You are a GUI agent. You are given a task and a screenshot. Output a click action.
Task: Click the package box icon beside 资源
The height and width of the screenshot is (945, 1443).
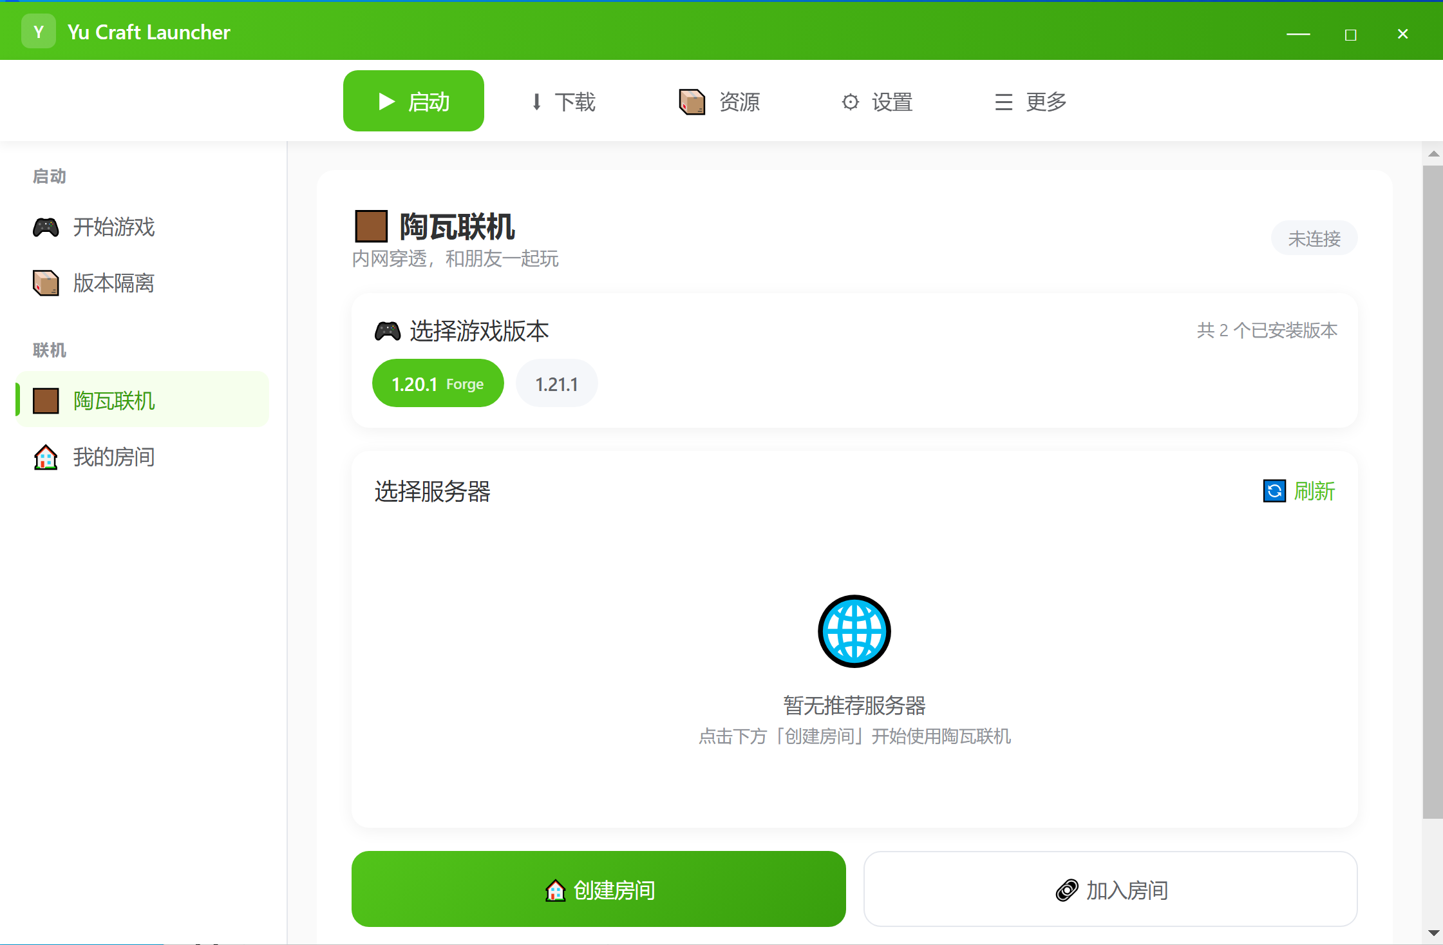[x=692, y=102]
